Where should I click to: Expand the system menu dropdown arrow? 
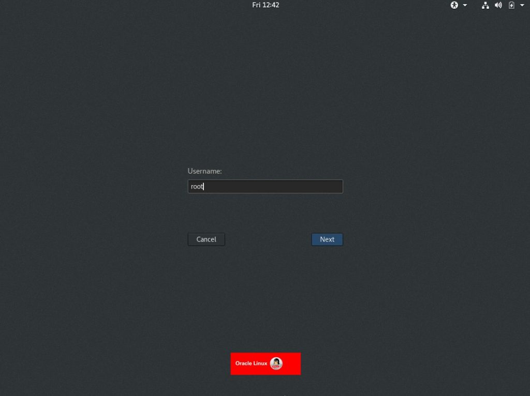pos(522,5)
